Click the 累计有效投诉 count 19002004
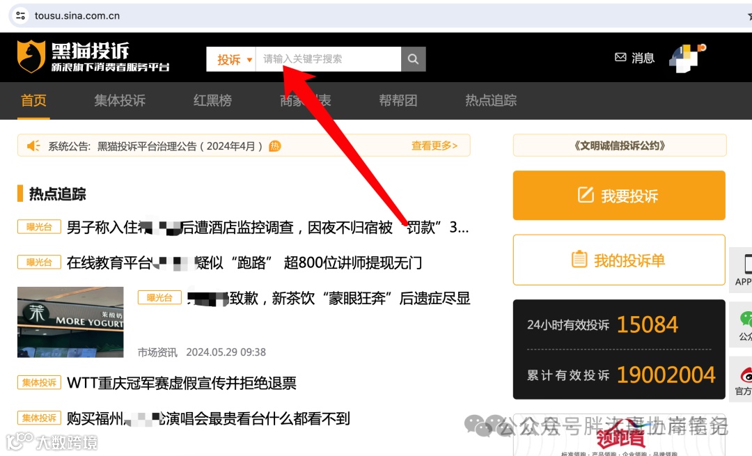This screenshot has height=456, width=752. [666, 375]
